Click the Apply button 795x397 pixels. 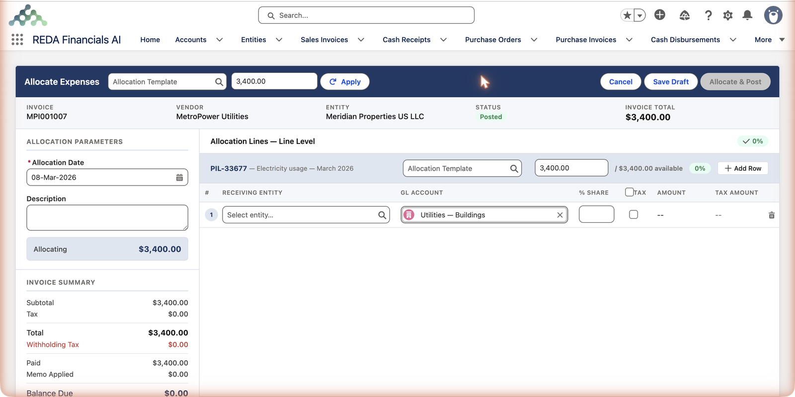coord(345,82)
